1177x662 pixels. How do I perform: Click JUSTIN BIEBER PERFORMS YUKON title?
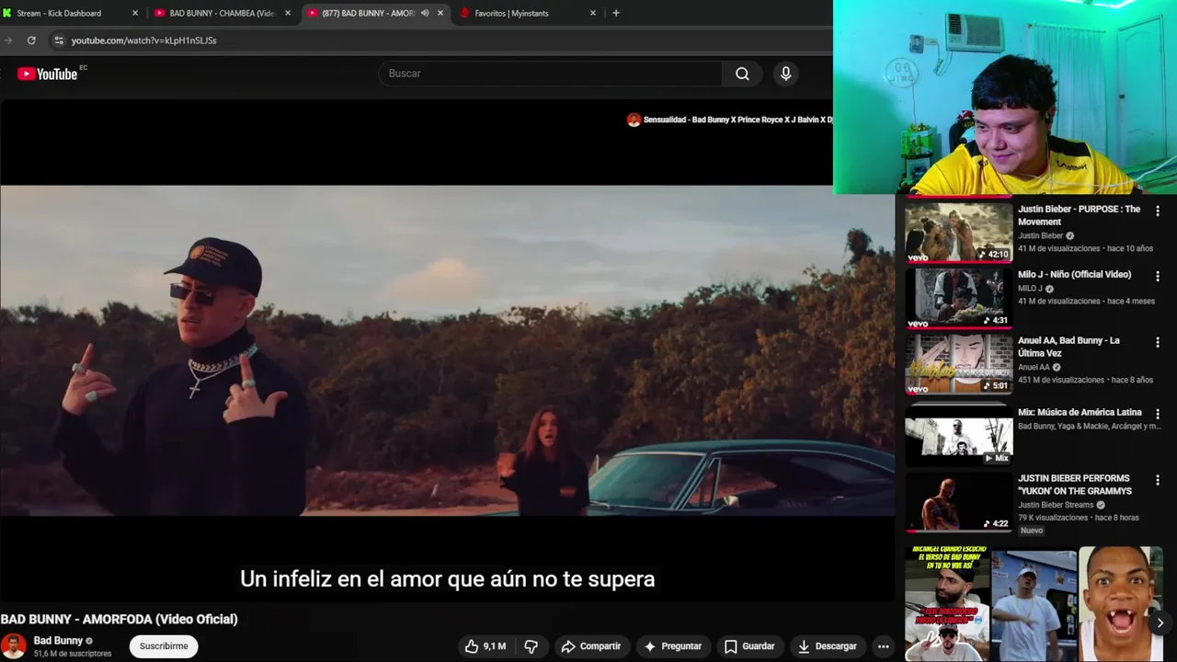(1074, 485)
